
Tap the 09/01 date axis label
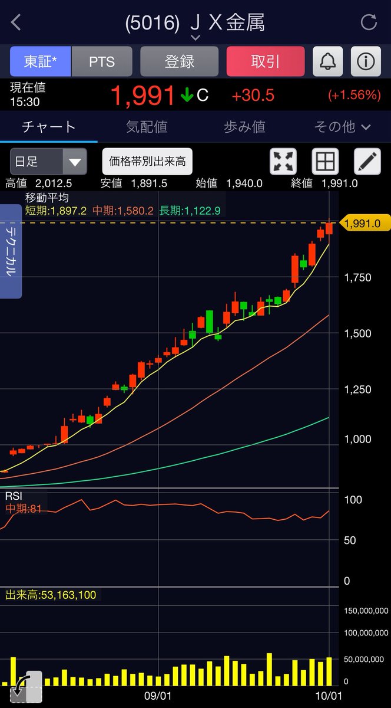[x=158, y=696]
